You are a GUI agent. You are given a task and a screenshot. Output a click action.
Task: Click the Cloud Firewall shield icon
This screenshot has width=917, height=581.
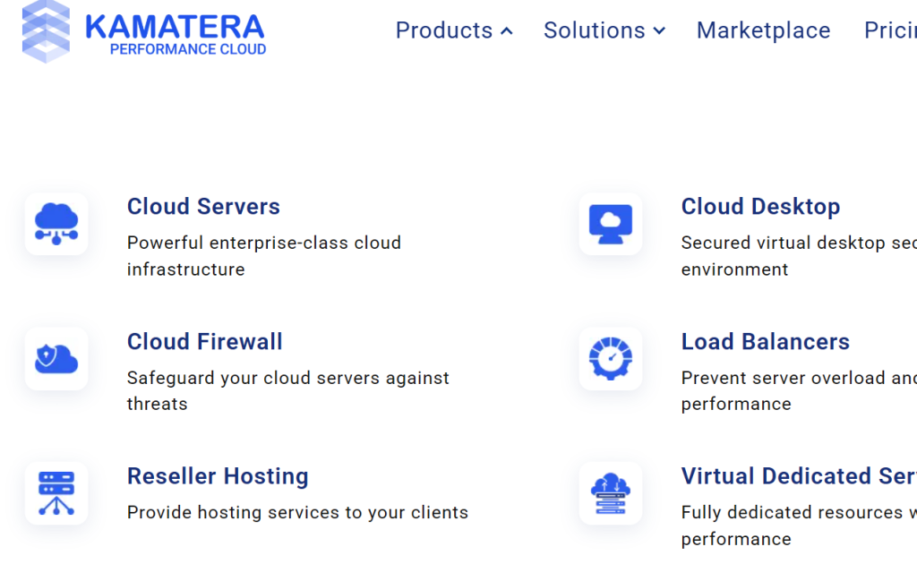point(56,359)
